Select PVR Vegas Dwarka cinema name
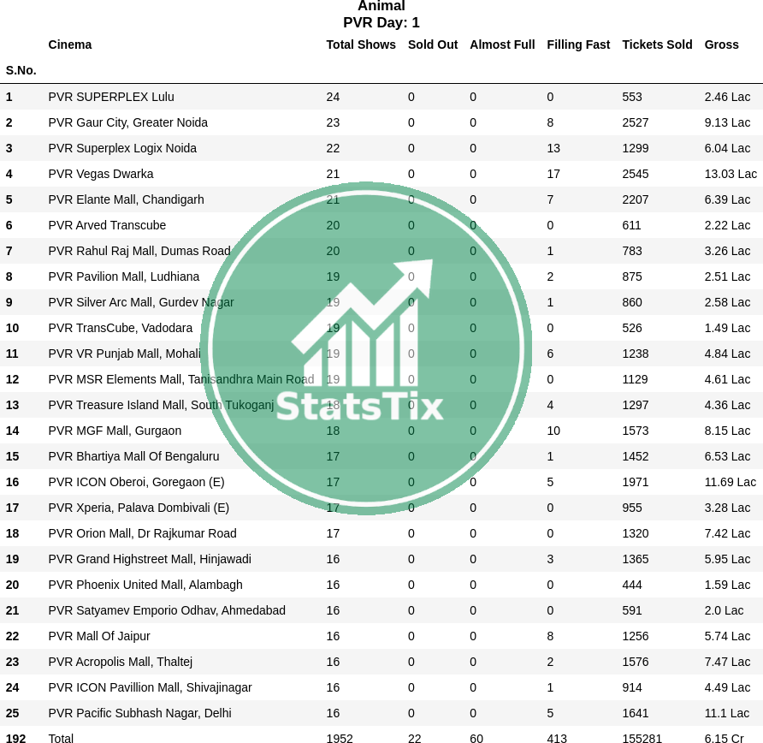The width and height of the screenshot is (763, 743). [101, 174]
